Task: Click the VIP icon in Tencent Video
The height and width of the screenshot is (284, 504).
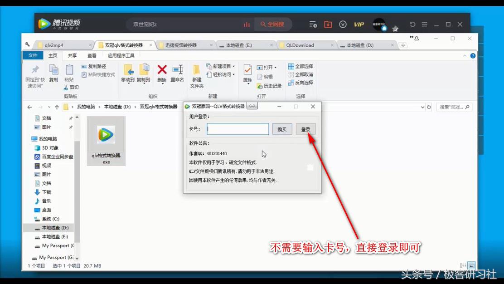Action: point(359,24)
